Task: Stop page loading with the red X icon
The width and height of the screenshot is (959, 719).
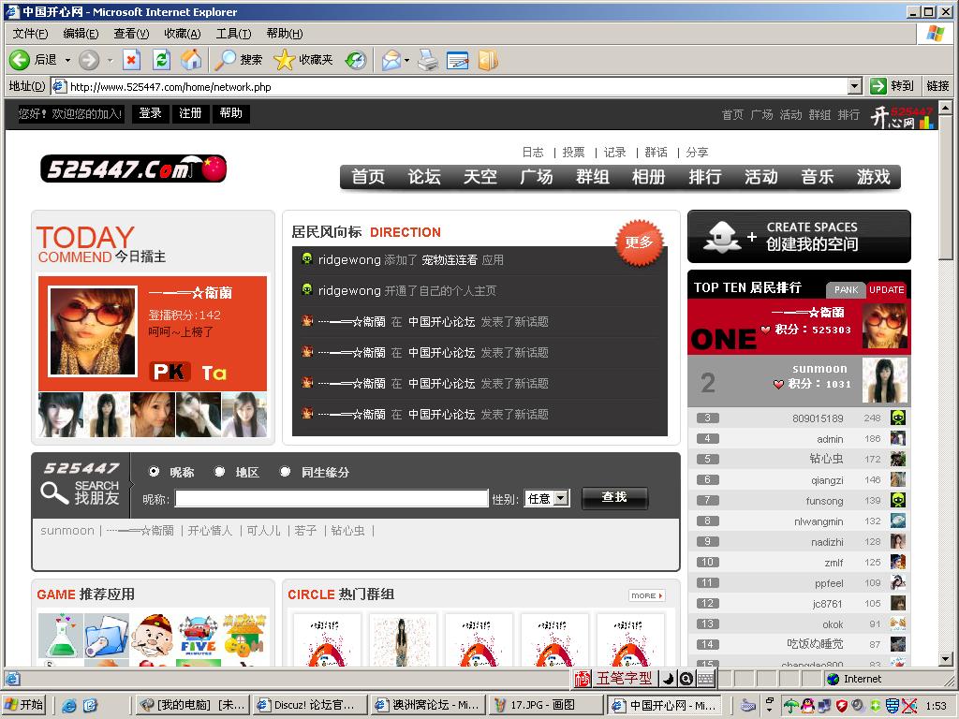Action: (x=131, y=59)
